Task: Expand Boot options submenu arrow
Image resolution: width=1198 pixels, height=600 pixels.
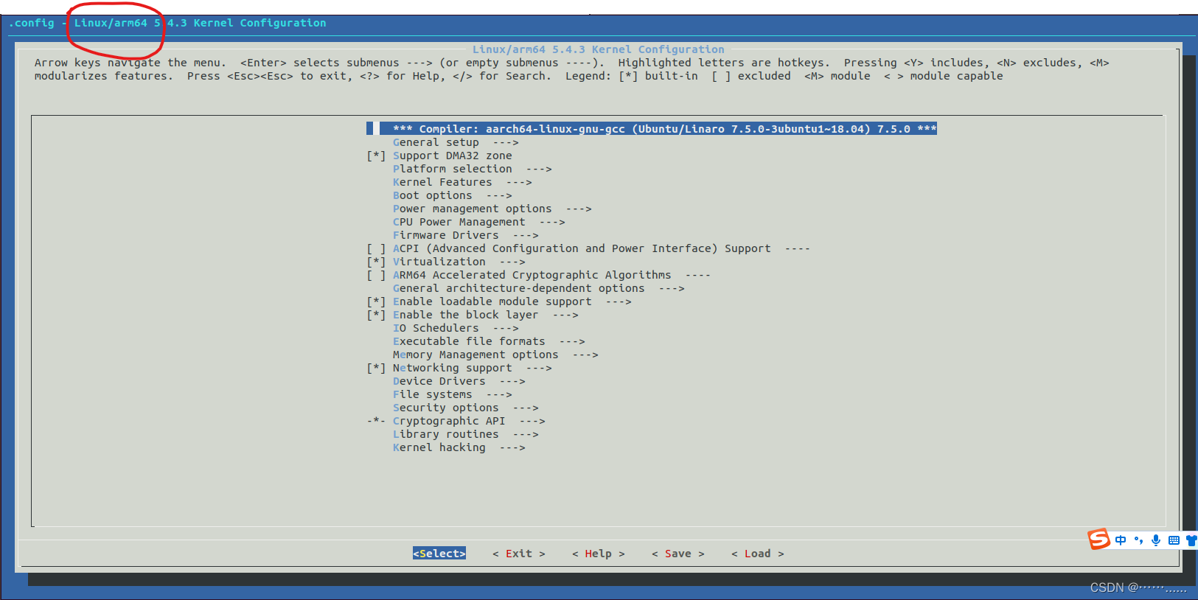Action: coord(499,195)
